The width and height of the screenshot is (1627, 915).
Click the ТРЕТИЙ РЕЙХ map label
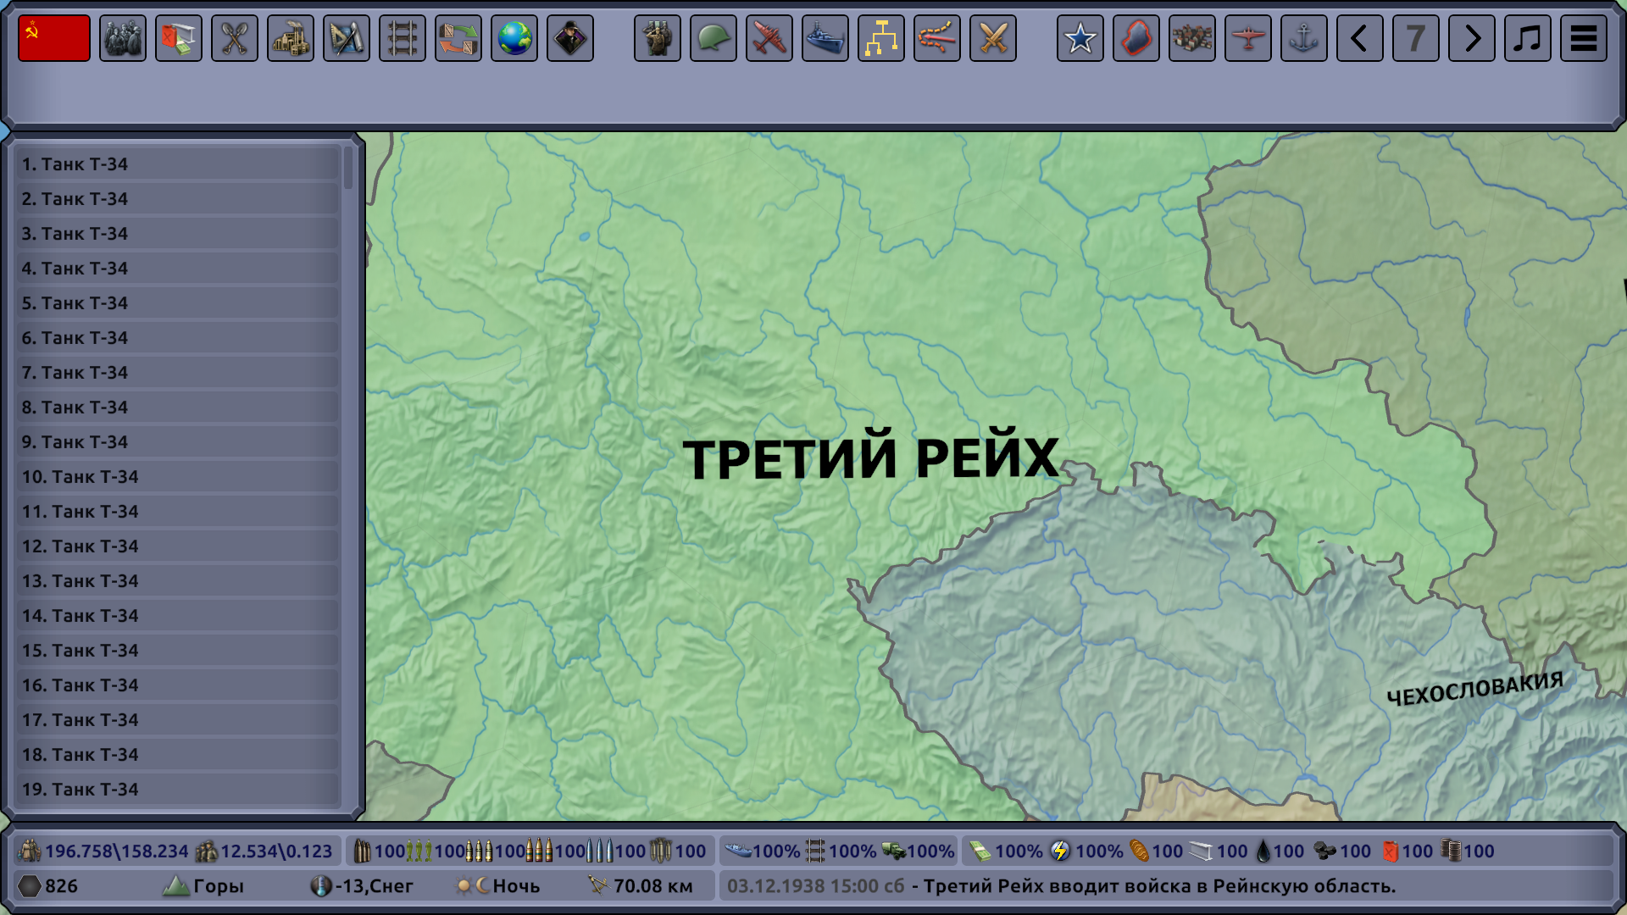pos(870,458)
